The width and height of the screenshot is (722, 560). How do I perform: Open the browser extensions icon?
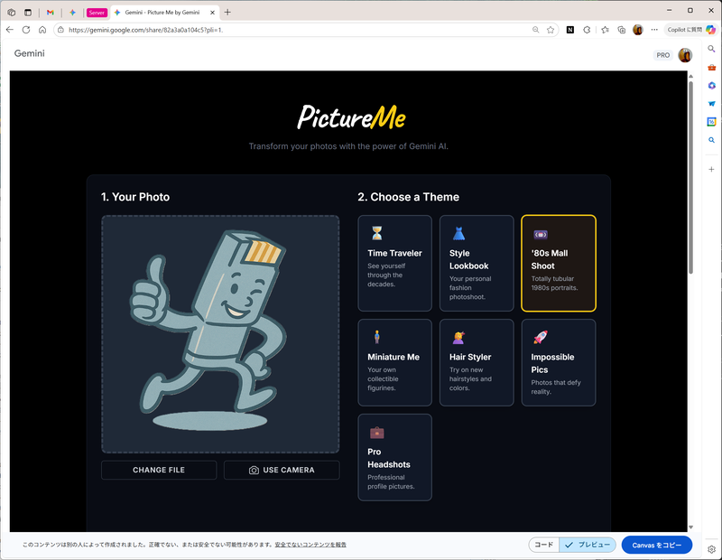[587, 30]
